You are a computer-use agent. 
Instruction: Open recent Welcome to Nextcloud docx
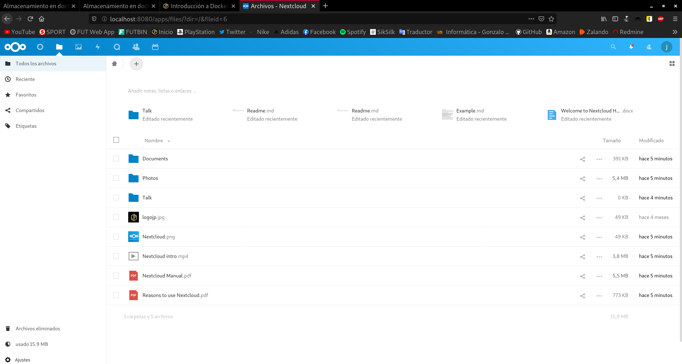590,115
